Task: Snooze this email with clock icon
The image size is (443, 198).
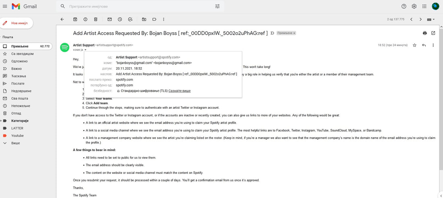Action: coord(120,19)
